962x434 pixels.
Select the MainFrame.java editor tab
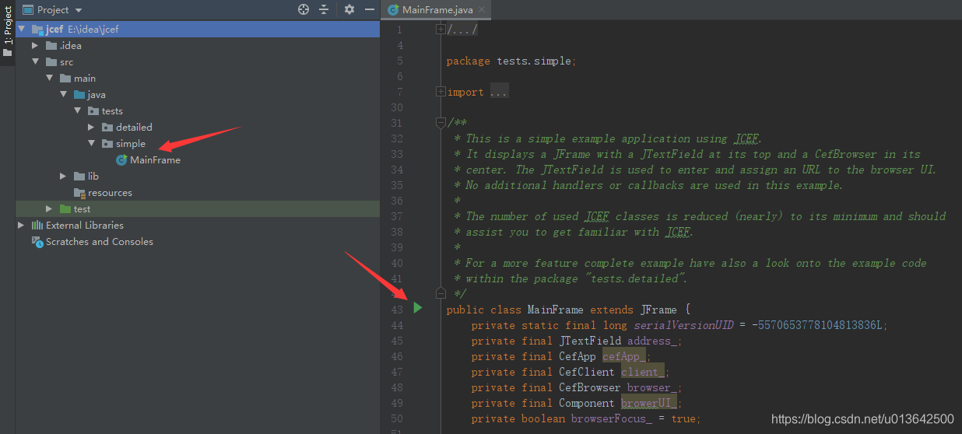[x=434, y=9]
